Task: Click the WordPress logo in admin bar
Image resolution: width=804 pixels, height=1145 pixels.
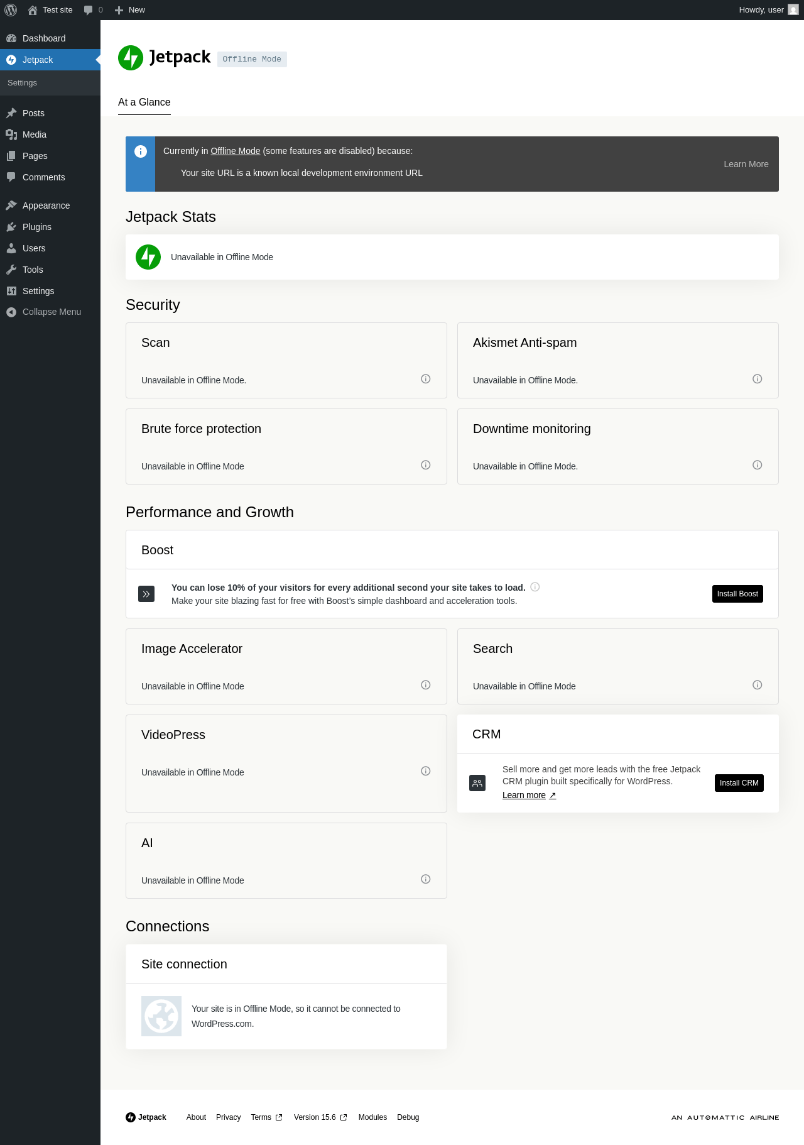Action: 11,10
